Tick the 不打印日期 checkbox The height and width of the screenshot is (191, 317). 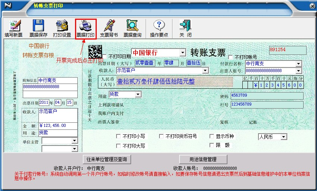coord(105,56)
